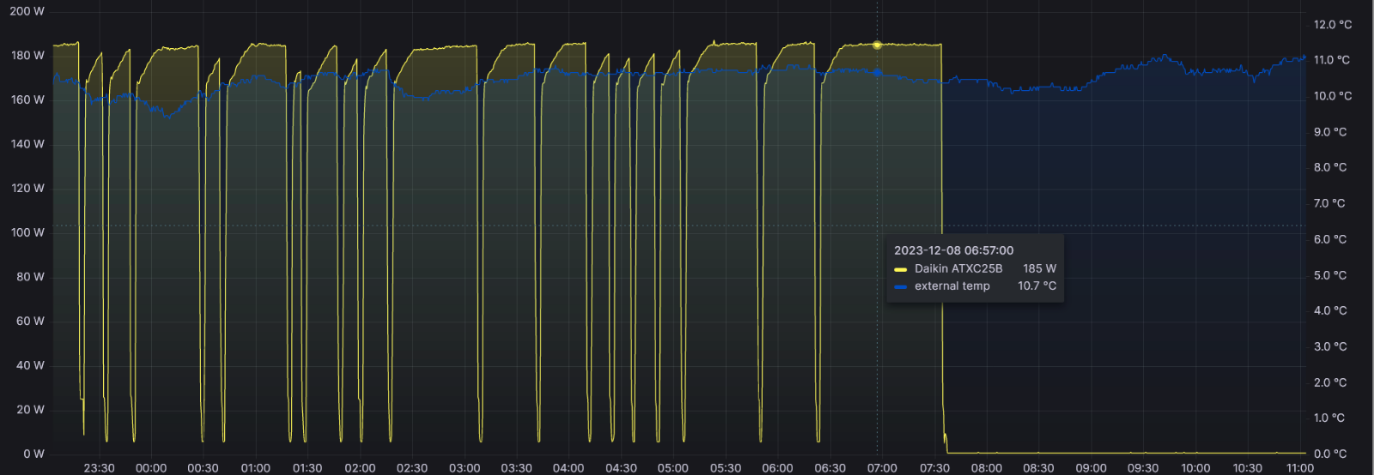
Task: Click the '9.0 °C' right axis label
Action: pyautogui.click(x=1330, y=132)
